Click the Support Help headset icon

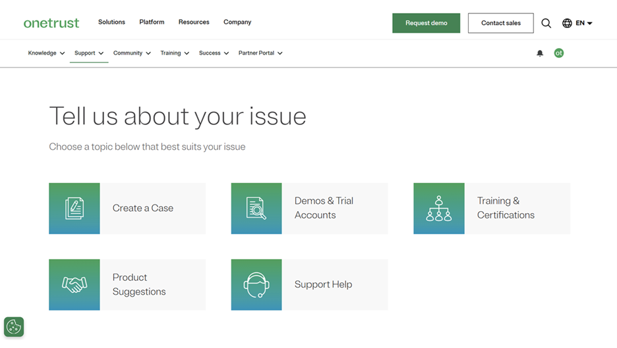pyautogui.click(x=256, y=285)
